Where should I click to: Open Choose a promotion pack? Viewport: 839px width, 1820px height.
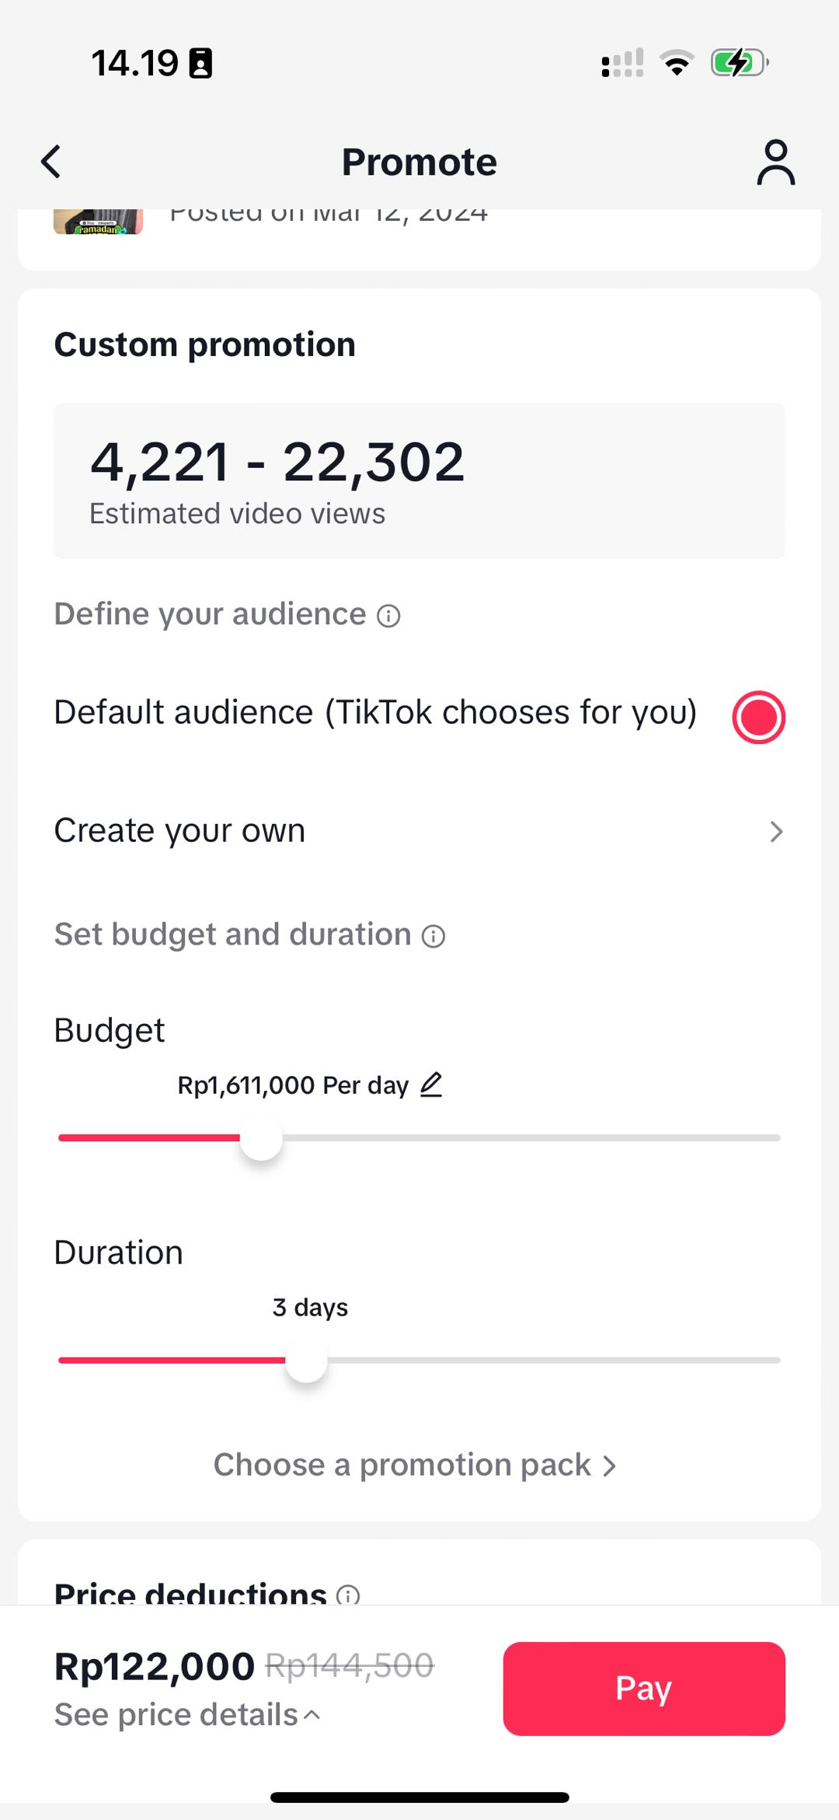[x=415, y=1465]
